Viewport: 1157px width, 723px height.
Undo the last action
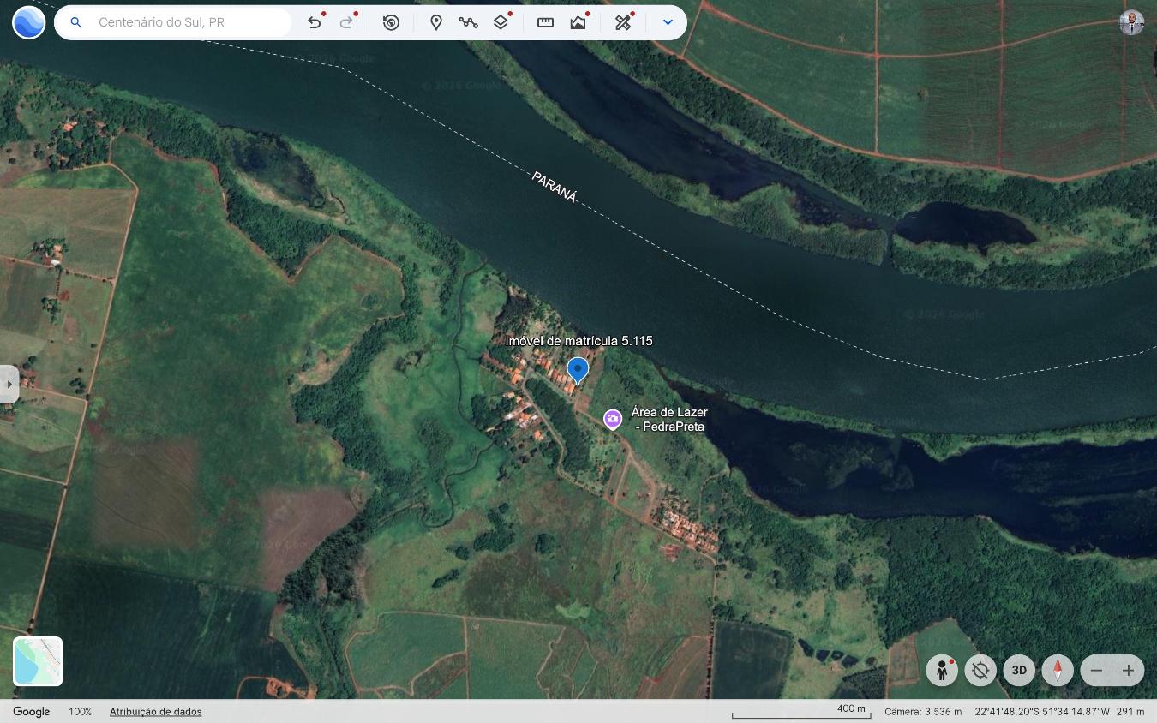[x=315, y=22]
